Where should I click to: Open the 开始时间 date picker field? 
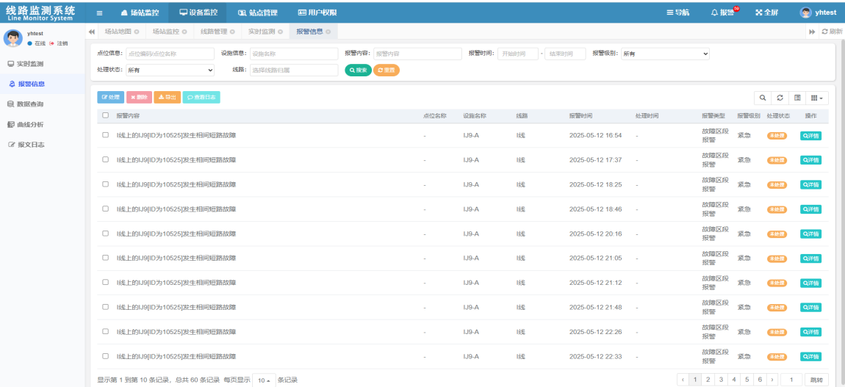click(518, 54)
